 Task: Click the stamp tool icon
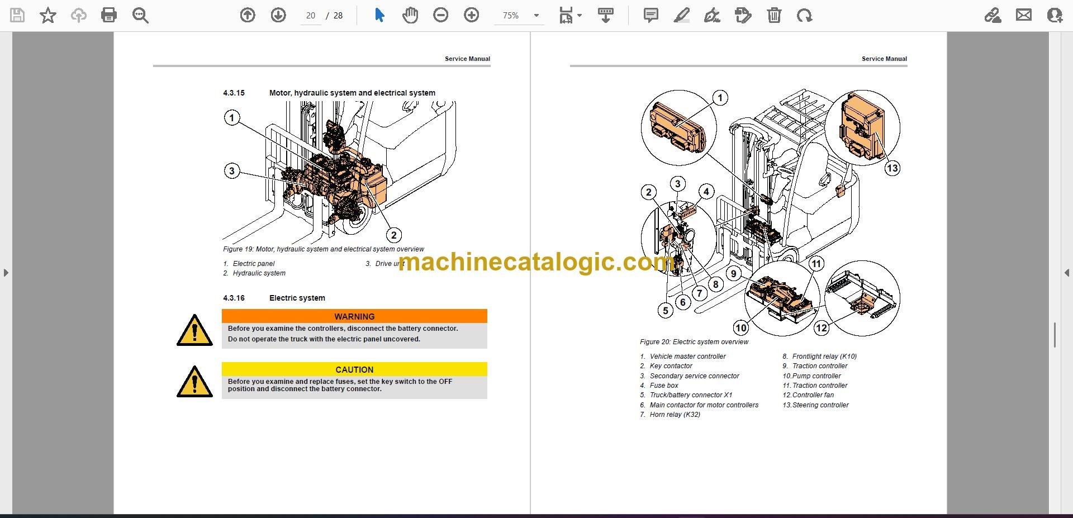click(743, 15)
